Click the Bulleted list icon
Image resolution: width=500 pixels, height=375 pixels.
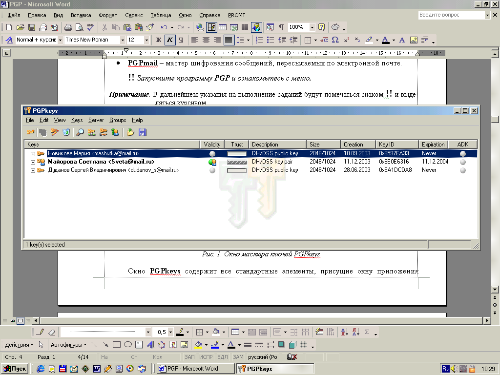pyautogui.click(x=271, y=40)
